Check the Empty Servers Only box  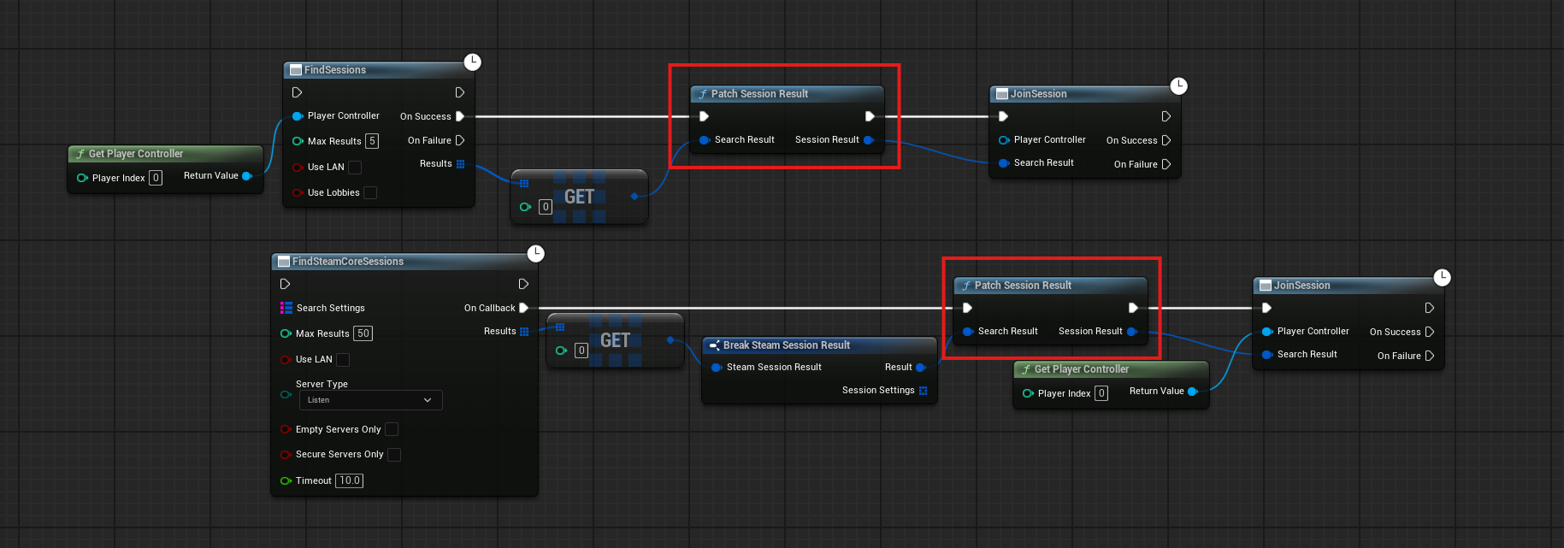point(392,429)
